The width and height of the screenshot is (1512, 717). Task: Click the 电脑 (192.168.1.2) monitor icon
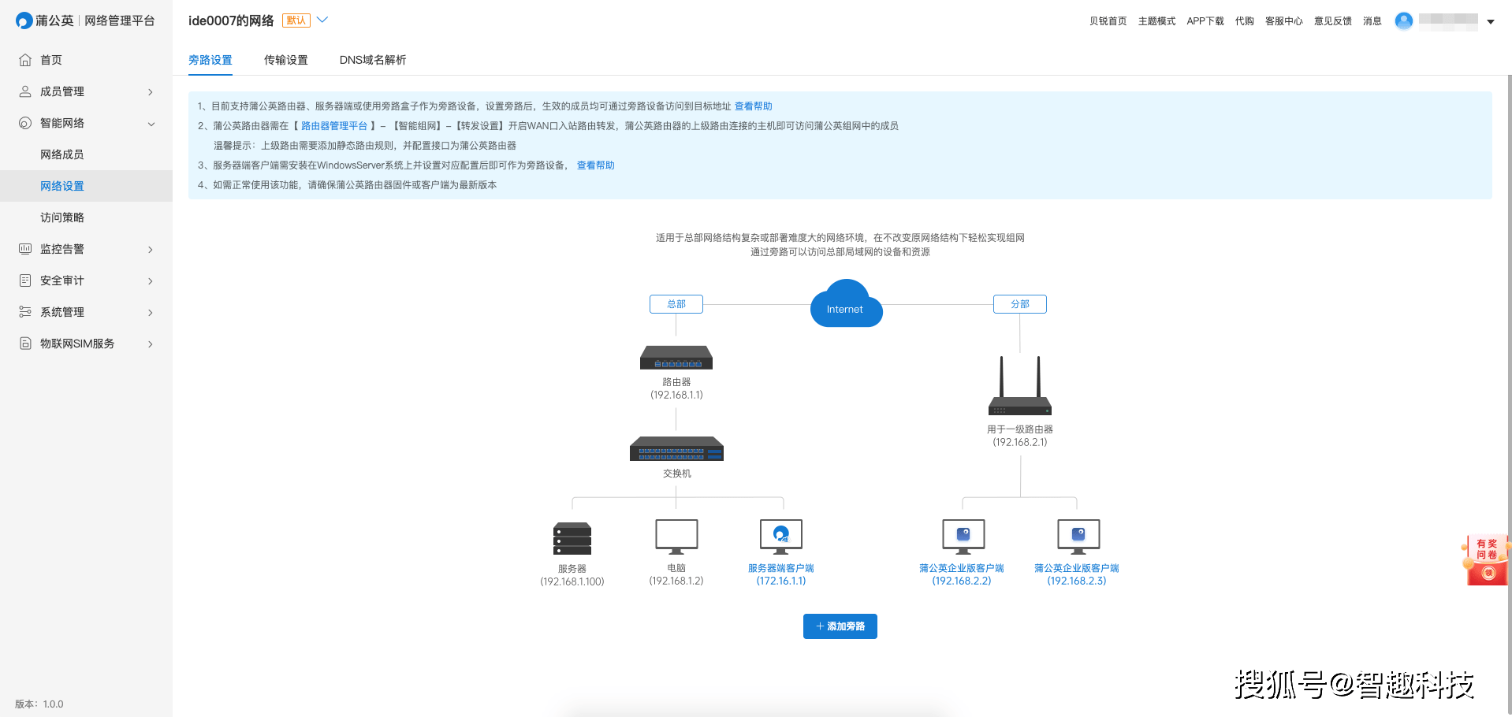pyautogui.click(x=676, y=537)
